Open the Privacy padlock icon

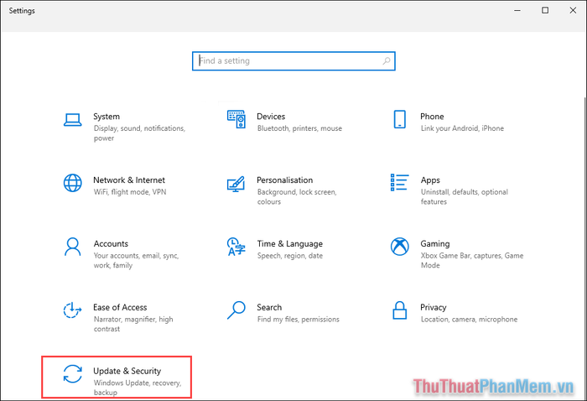point(399,310)
